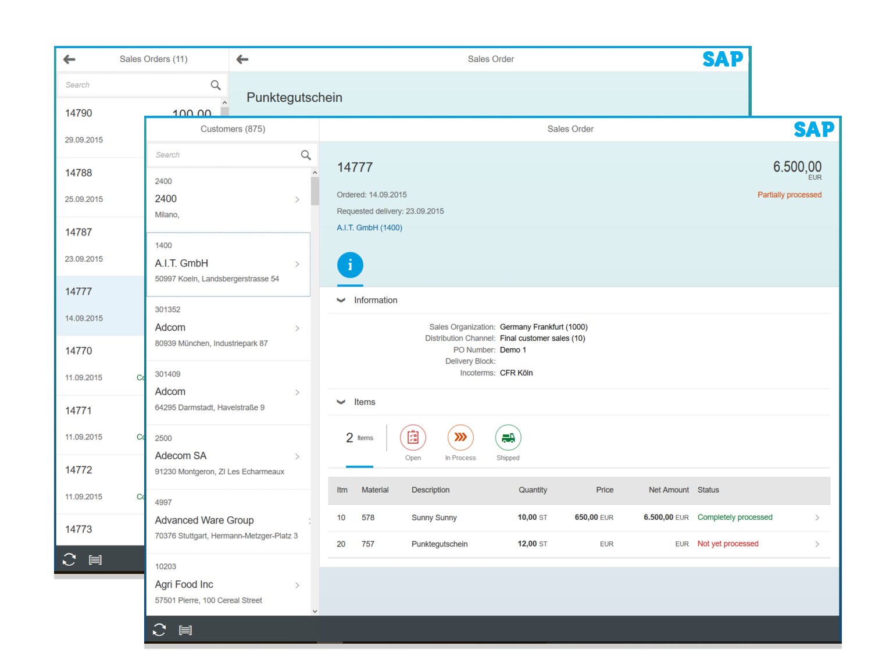
Task: Select sales order 14777 in list
Action: (100, 305)
